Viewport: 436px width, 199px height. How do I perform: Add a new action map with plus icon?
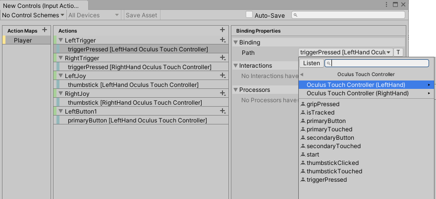[x=45, y=30]
